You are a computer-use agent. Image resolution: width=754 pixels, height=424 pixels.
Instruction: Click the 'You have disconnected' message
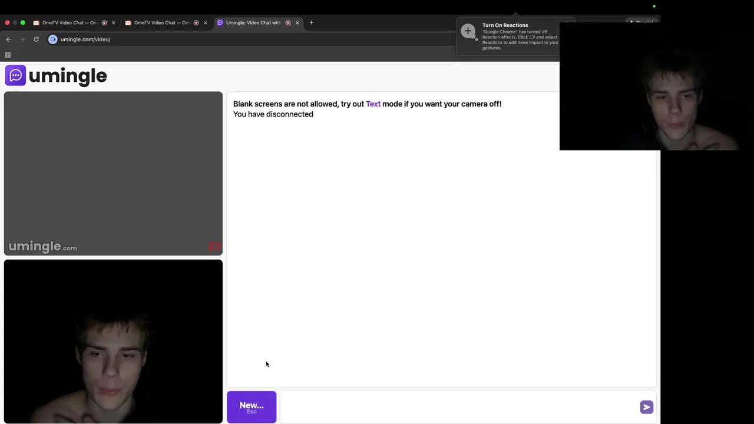click(x=273, y=114)
